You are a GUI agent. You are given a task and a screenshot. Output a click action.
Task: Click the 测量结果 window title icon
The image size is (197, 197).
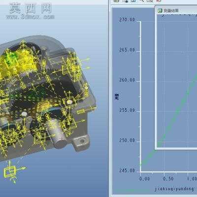160,11
